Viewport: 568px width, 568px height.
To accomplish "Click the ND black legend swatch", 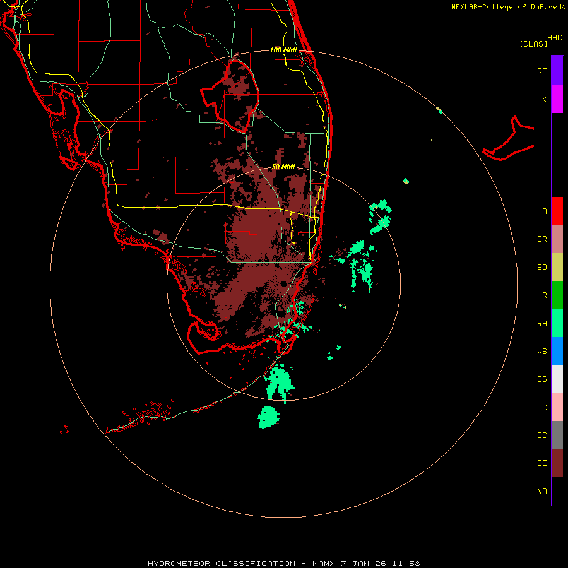I will [x=557, y=491].
